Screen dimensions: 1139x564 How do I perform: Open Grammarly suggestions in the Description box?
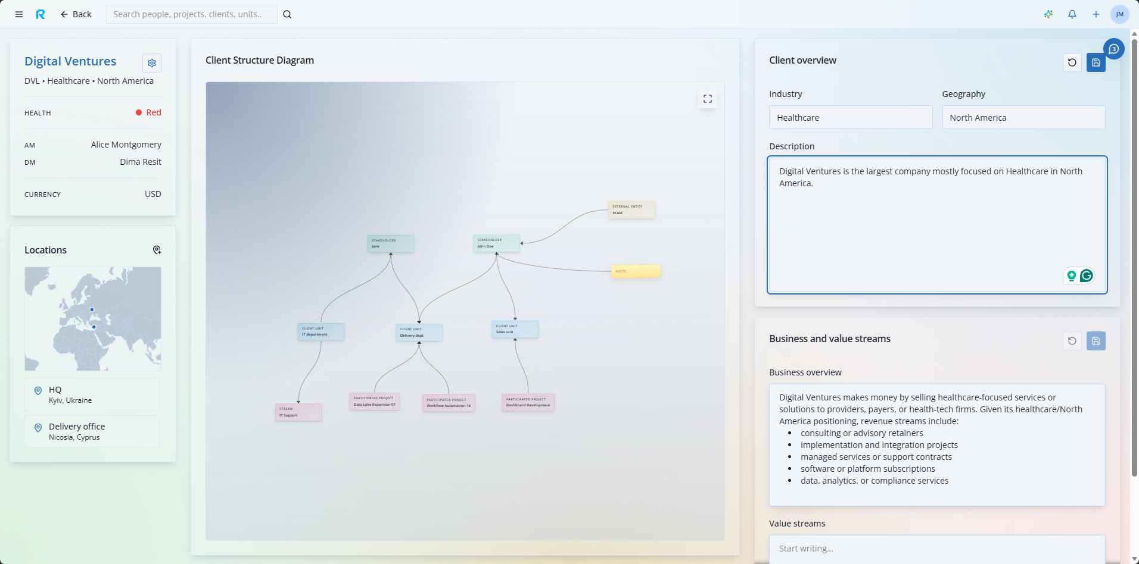click(x=1087, y=275)
